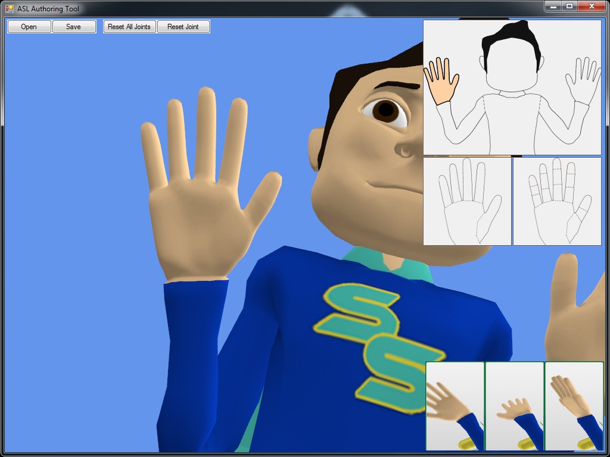Screen dimensions: 610x457
Task: Click the Open button
Action: (x=29, y=27)
